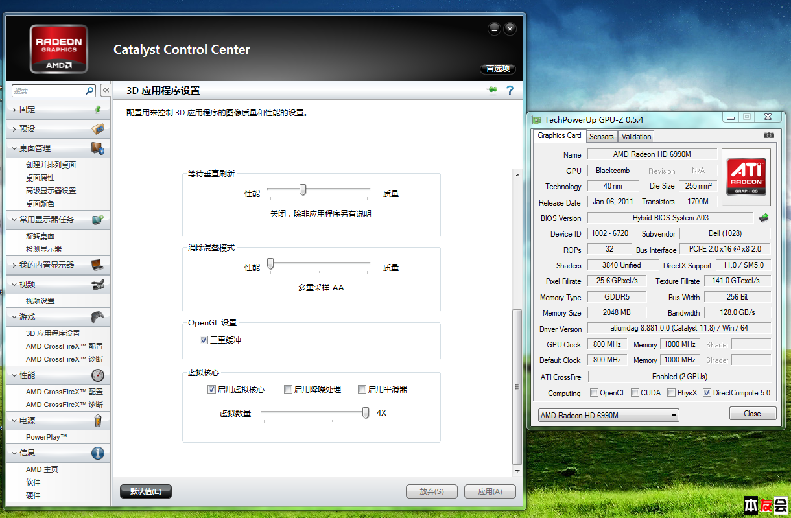This screenshot has width=791, height=518.
Task: Open 创建并排列桌面 in sidebar
Action: click(51, 165)
